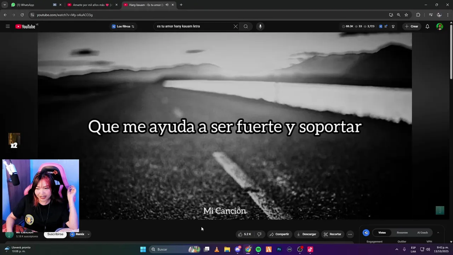Image resolution: width=453 pixels, height=255 pixels.
Task: Open Spotify from the taskbar
Action: click(258, 249)
